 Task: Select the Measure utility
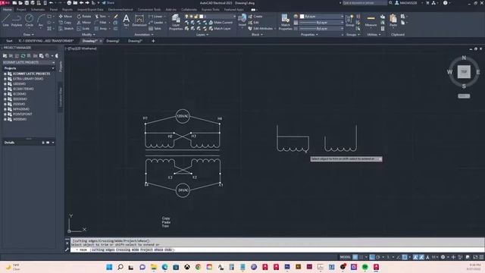click(371, 20)
